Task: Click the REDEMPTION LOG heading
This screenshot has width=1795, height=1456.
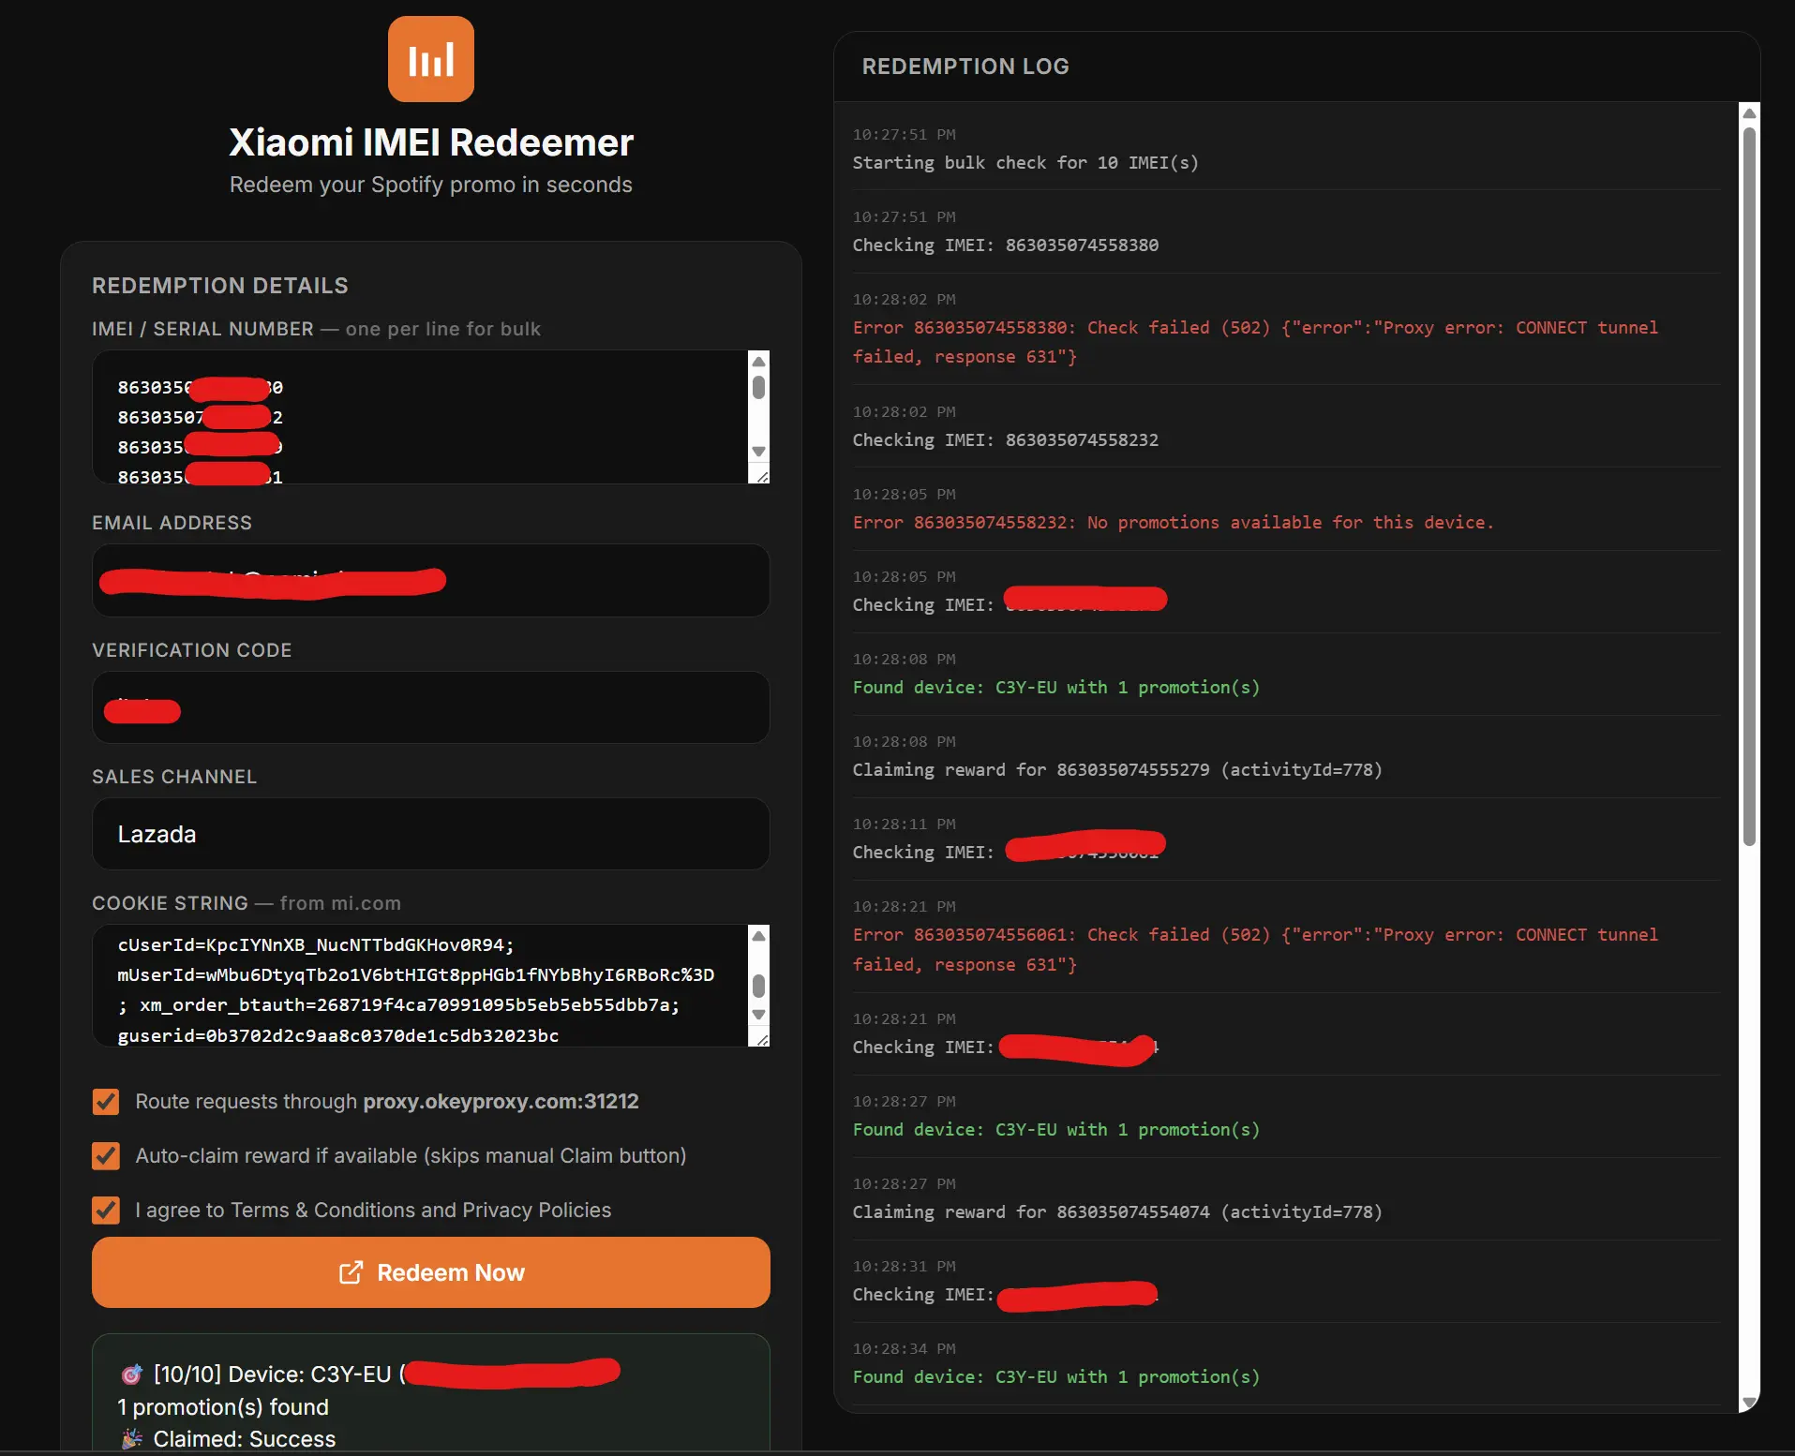Action: pos(965,67)
